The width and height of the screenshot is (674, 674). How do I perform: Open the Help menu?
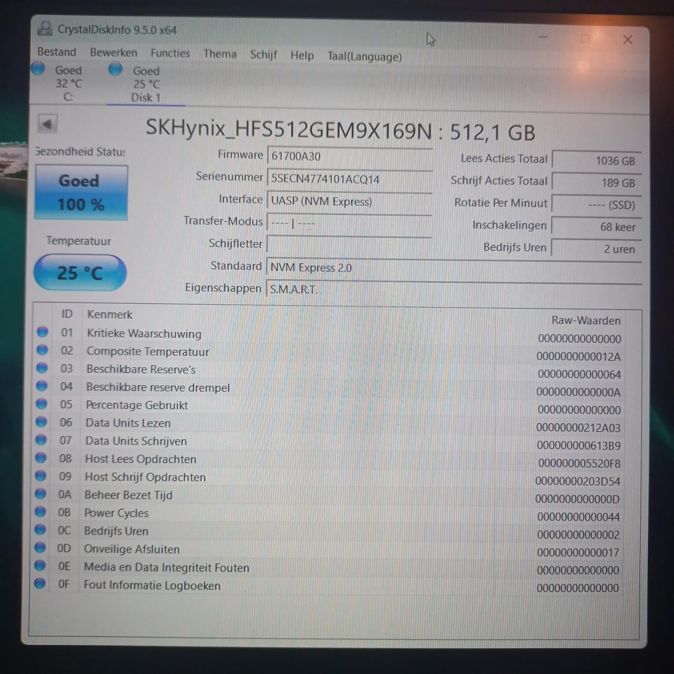click(x=302, y=55)
